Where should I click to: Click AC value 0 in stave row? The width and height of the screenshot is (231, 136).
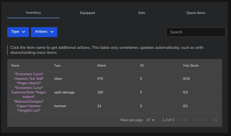pyautogui.click(x=141, y=79)
